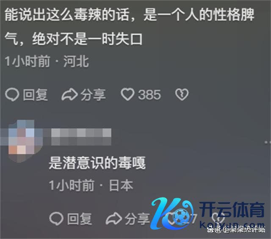Image resolution: width=271 pixels, height=239 pixels.
Task: Click the 分享 label under the 河北 comment
Action: tap(93, 94)
